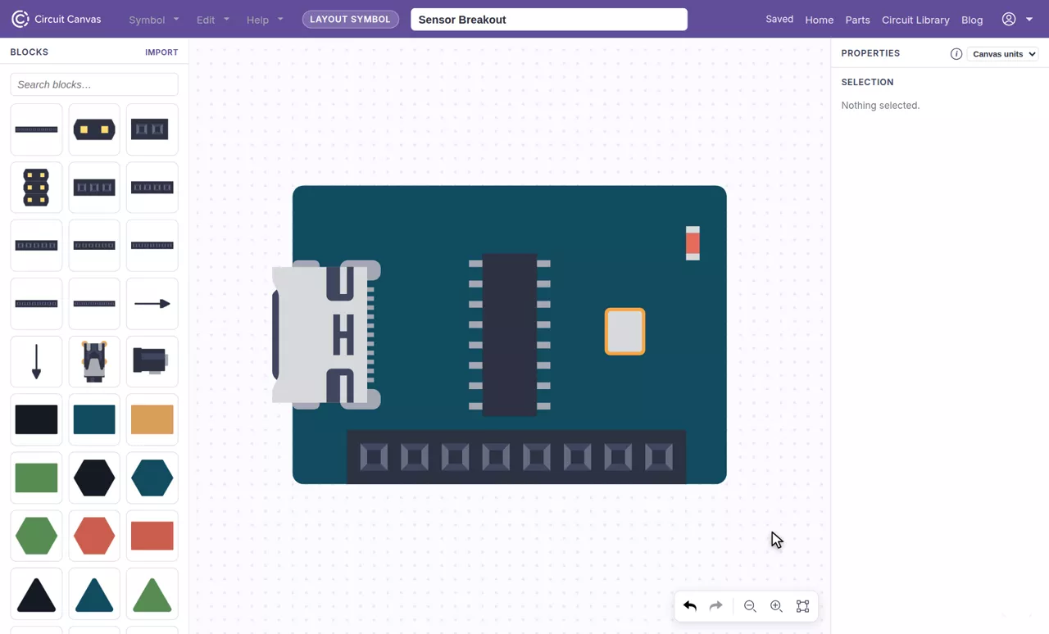Choose the red hexagon block
The width and height of the screenshot is (1049, 634).
pos(94,536)
